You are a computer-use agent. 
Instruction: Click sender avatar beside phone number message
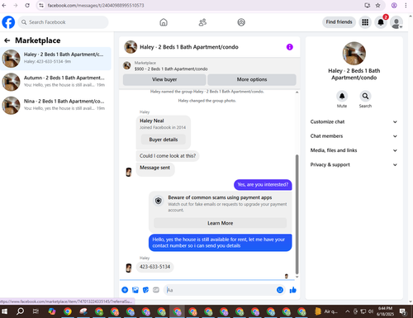click(129, 268)
